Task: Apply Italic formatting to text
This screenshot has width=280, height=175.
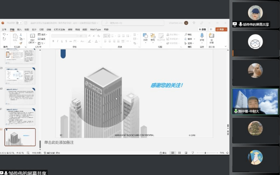Action: (x=57, y=40)
